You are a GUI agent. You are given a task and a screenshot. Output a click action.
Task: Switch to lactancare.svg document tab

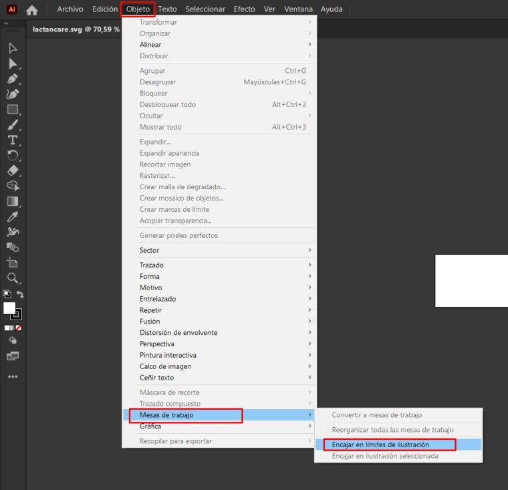[76, 29]
